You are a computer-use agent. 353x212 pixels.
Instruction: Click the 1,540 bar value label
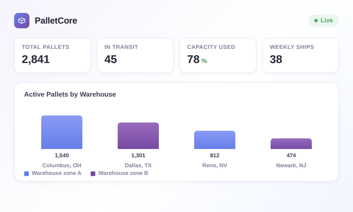62,155
